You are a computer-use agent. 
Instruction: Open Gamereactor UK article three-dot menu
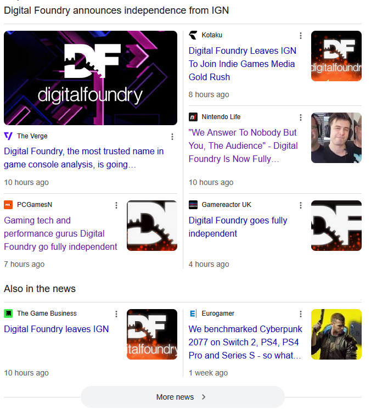coord(301,205)
